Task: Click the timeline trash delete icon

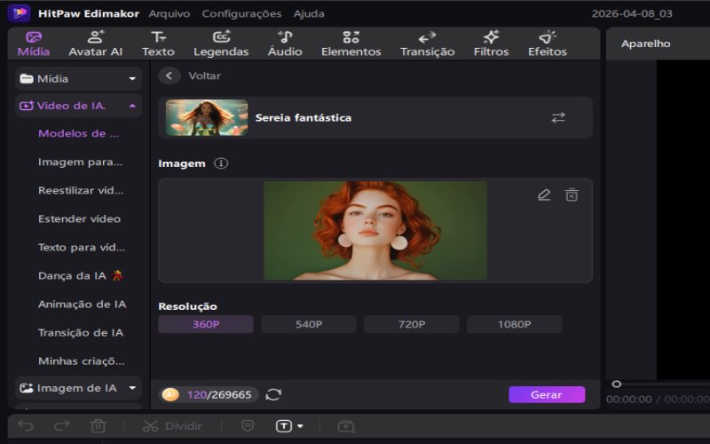Action: tap(98, 426)
